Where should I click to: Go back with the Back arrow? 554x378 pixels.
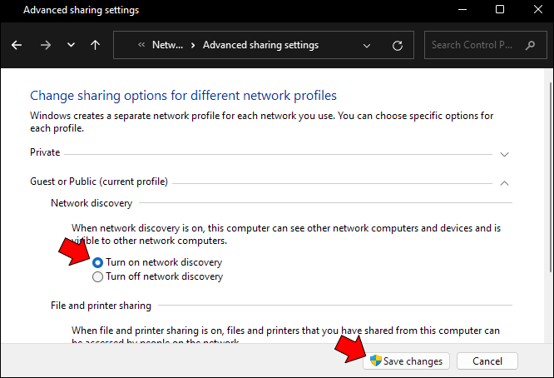click(x=17, y=45)
